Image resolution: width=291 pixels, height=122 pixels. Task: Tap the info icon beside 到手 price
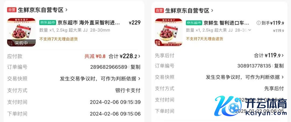point(258,23)
